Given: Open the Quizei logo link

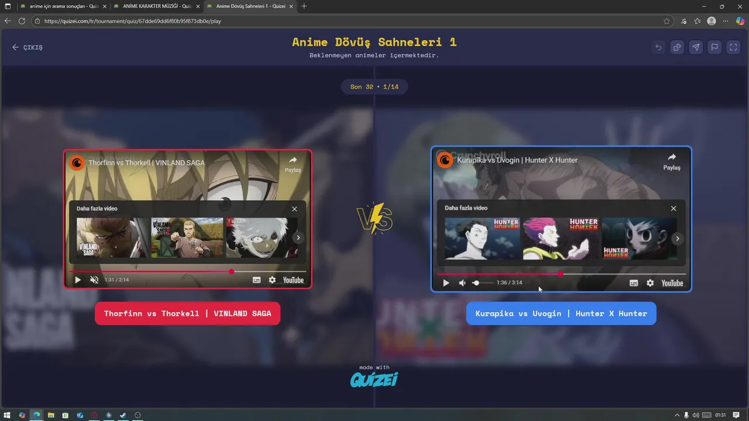Looking at the screenshot, I should 374,379.
